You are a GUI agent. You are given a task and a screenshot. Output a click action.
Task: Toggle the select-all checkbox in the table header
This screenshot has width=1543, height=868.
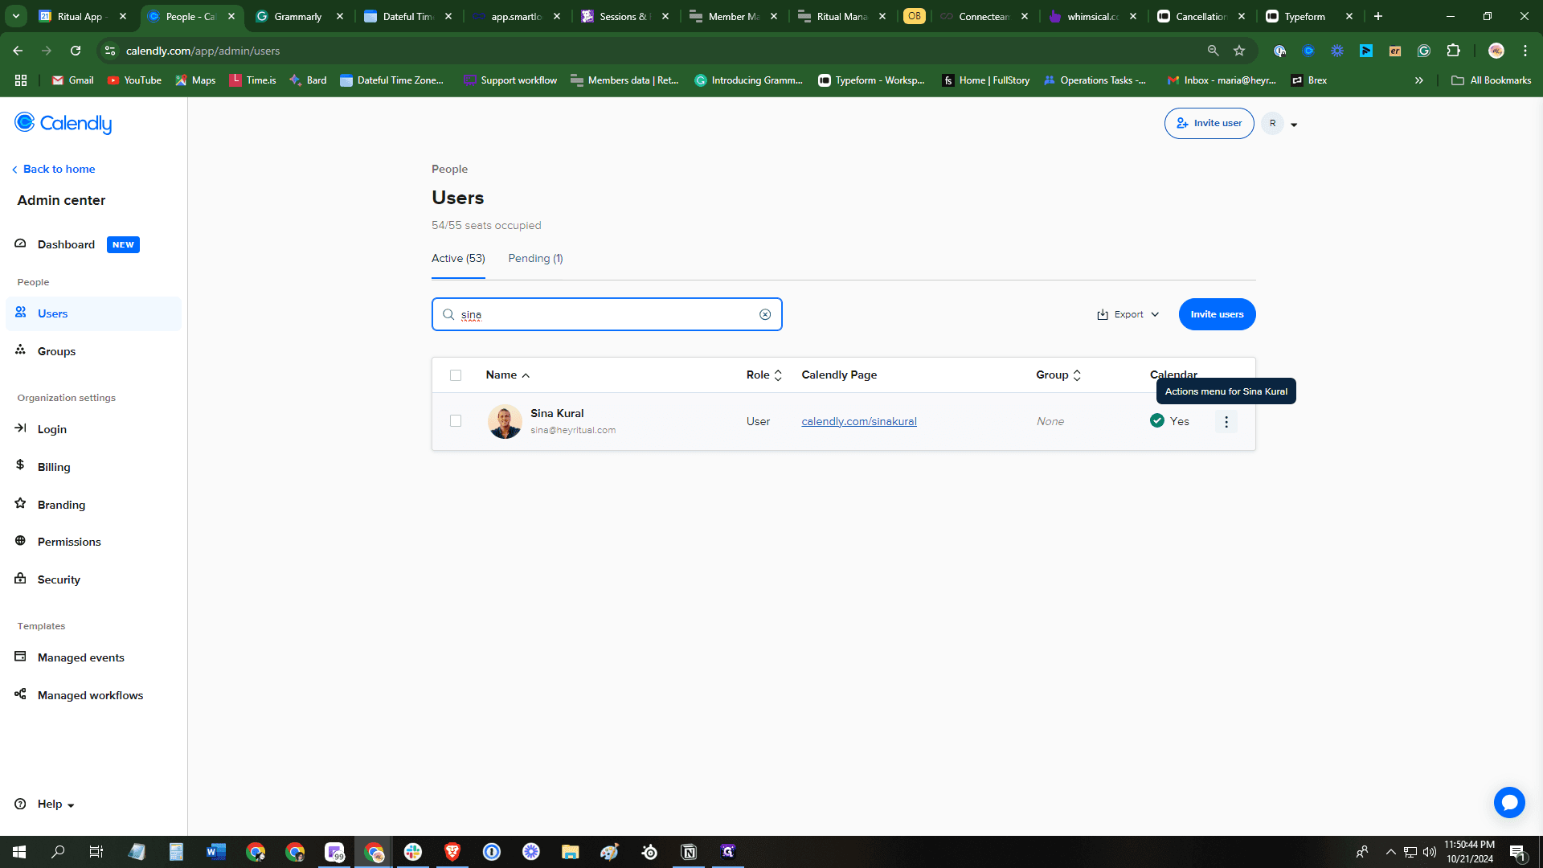coord(456,375)
